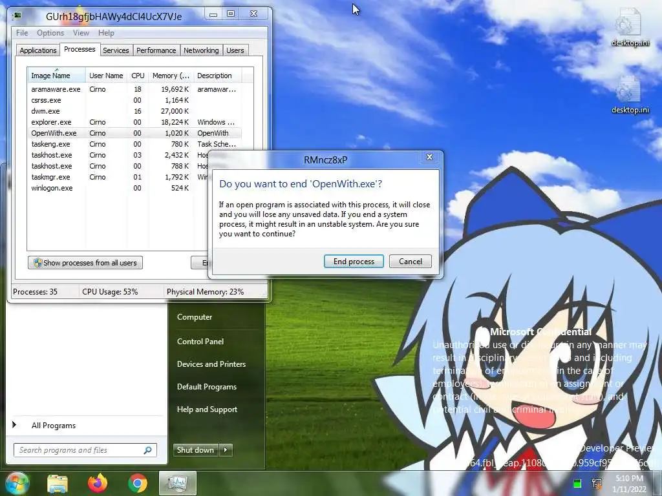Click Show processes from all users
Screen dimensions: 662x496
click(x=85, y=263)
